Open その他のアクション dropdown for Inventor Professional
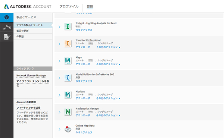 click(108, 47)
